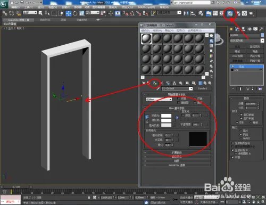Click the 数量 amount value field
The image size is (266, 205).
coord(251,103)
